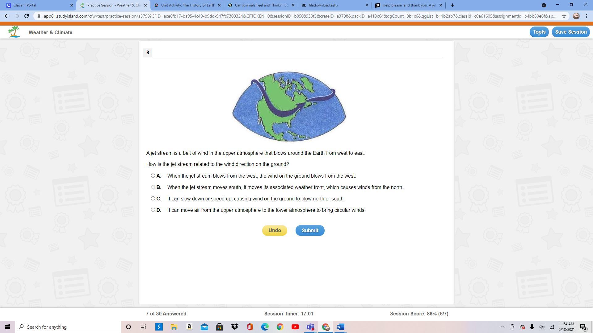
Task: Open Chrome tab search dropdown arrow
Action: (544, 5)
